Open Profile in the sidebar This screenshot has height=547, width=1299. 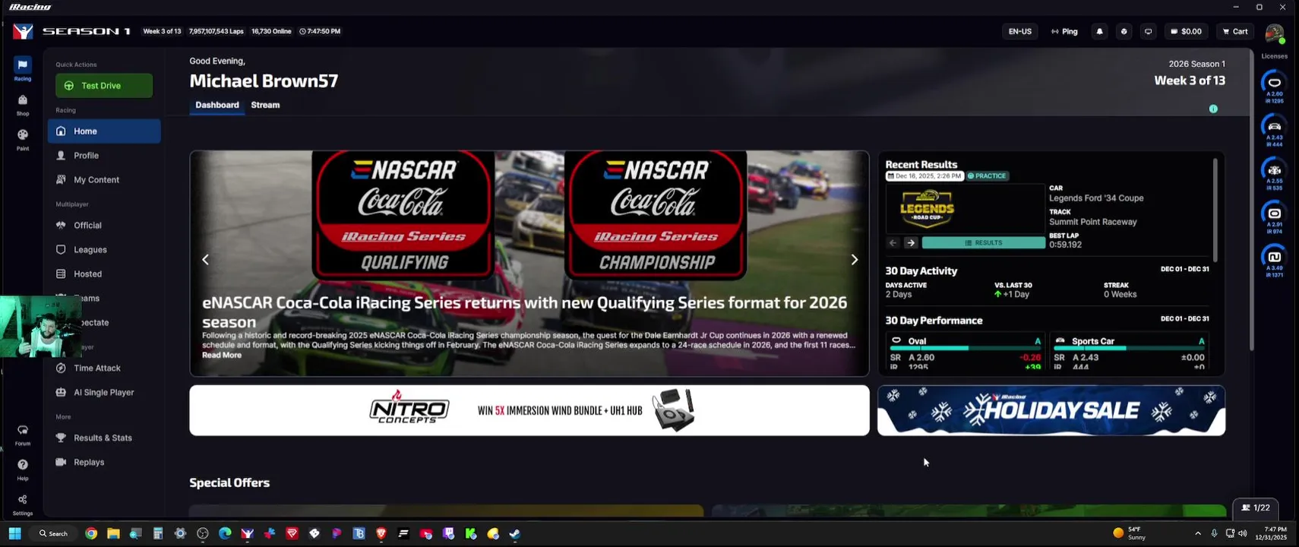pos(104,156)
